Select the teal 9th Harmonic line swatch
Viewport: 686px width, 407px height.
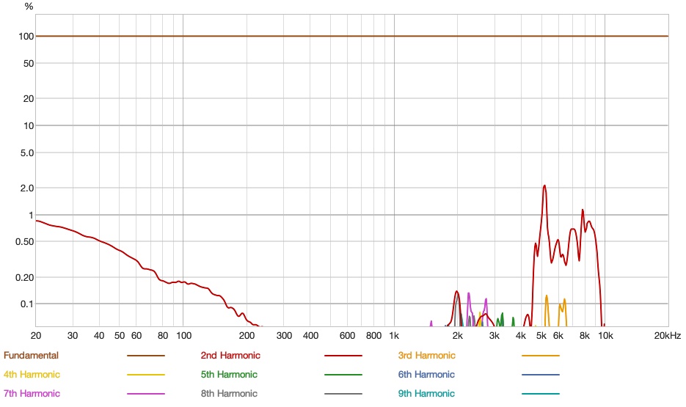[541, 394]
